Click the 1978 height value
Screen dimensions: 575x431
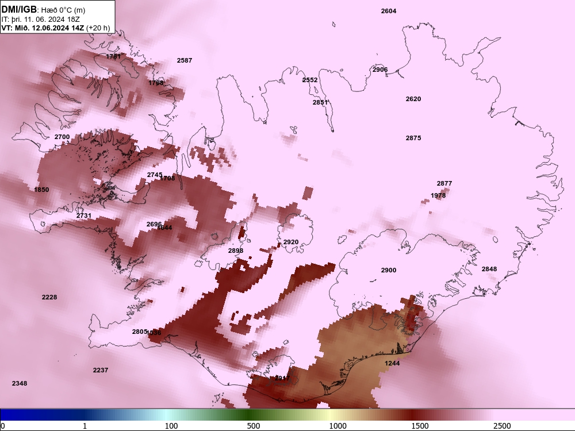click(438, 195)
